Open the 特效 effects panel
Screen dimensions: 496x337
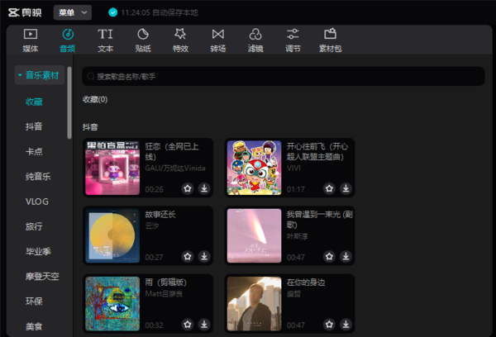pos(180,39)
